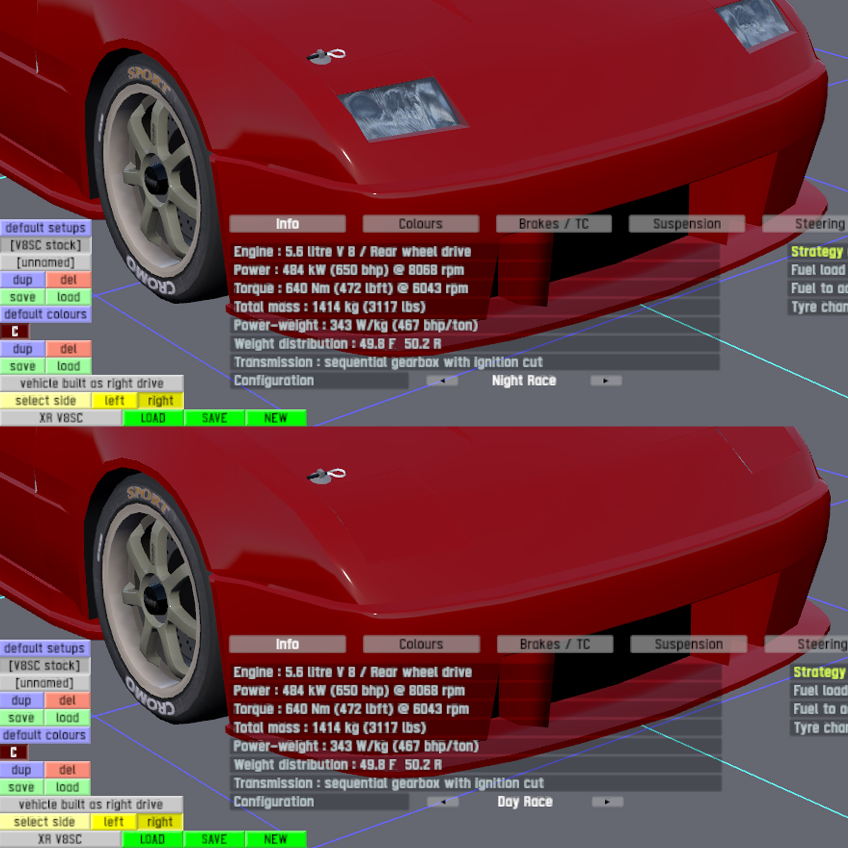Click default colours header in lower view
Viewport: 848px width, 848px height.
[45, 735]
